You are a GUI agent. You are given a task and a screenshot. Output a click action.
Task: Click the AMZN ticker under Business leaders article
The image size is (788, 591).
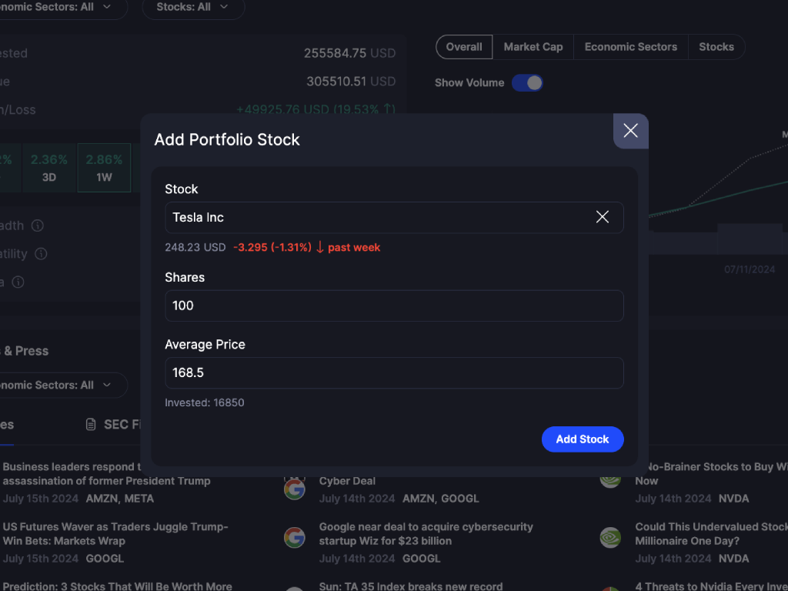point(101,499)
